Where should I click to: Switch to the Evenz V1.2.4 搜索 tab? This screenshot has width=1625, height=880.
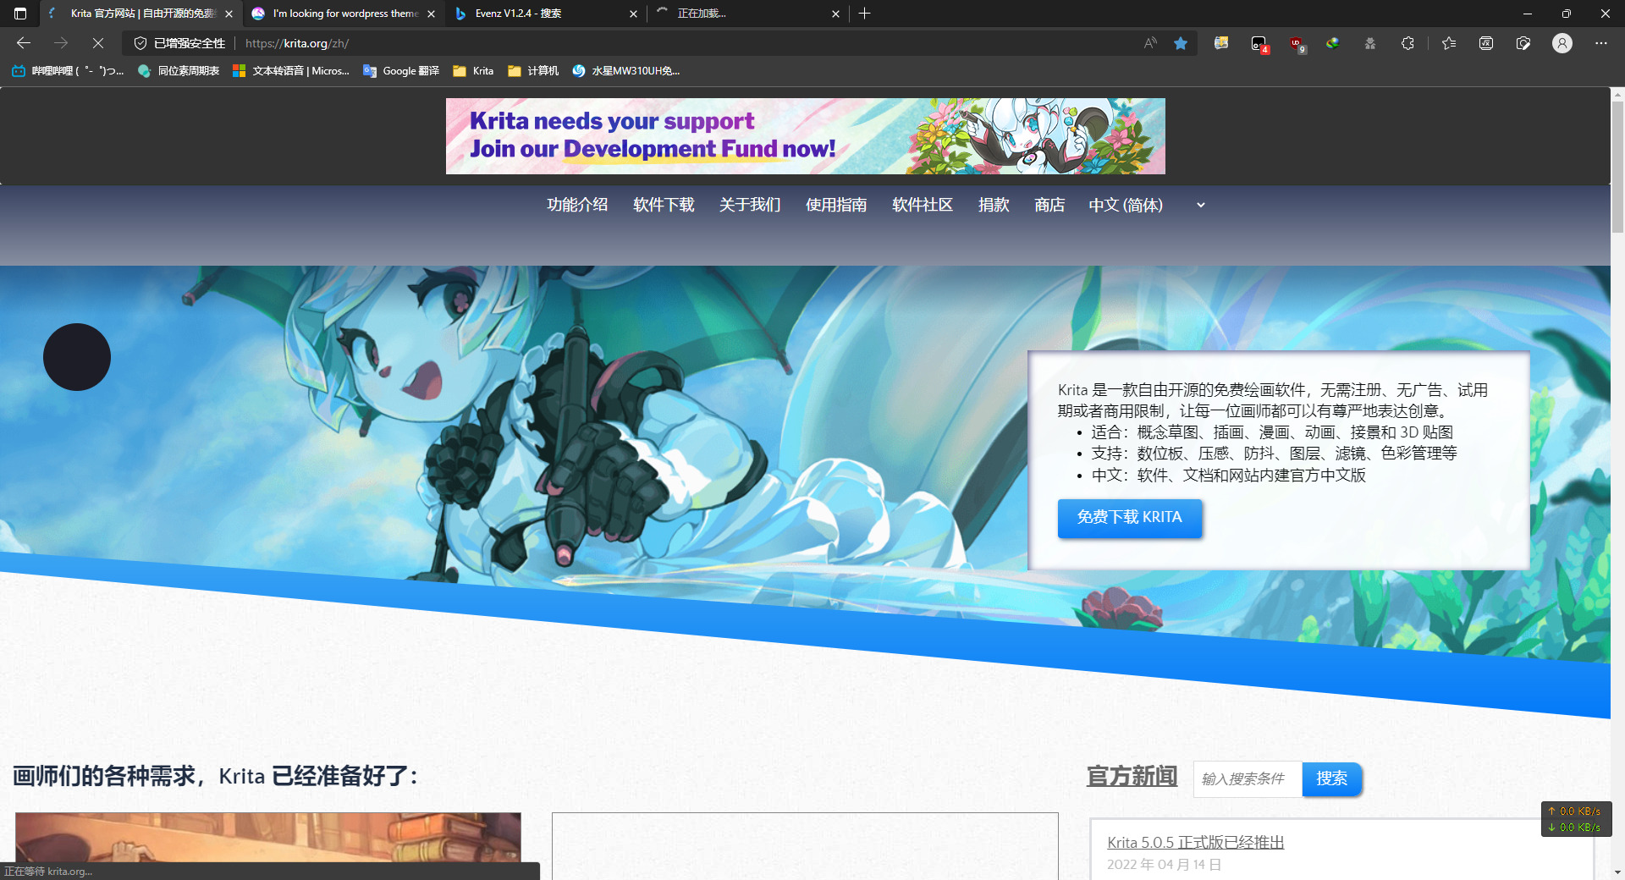click(545, 14)
